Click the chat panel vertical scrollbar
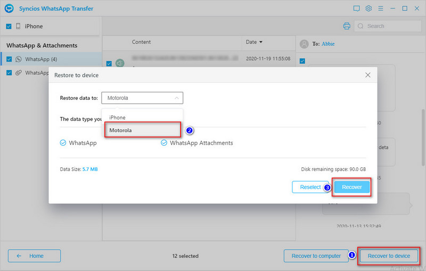The height and width of the screenshot is (271, 426). 423,137
